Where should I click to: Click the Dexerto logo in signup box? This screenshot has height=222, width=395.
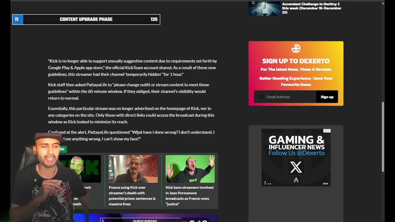[296, 49]
